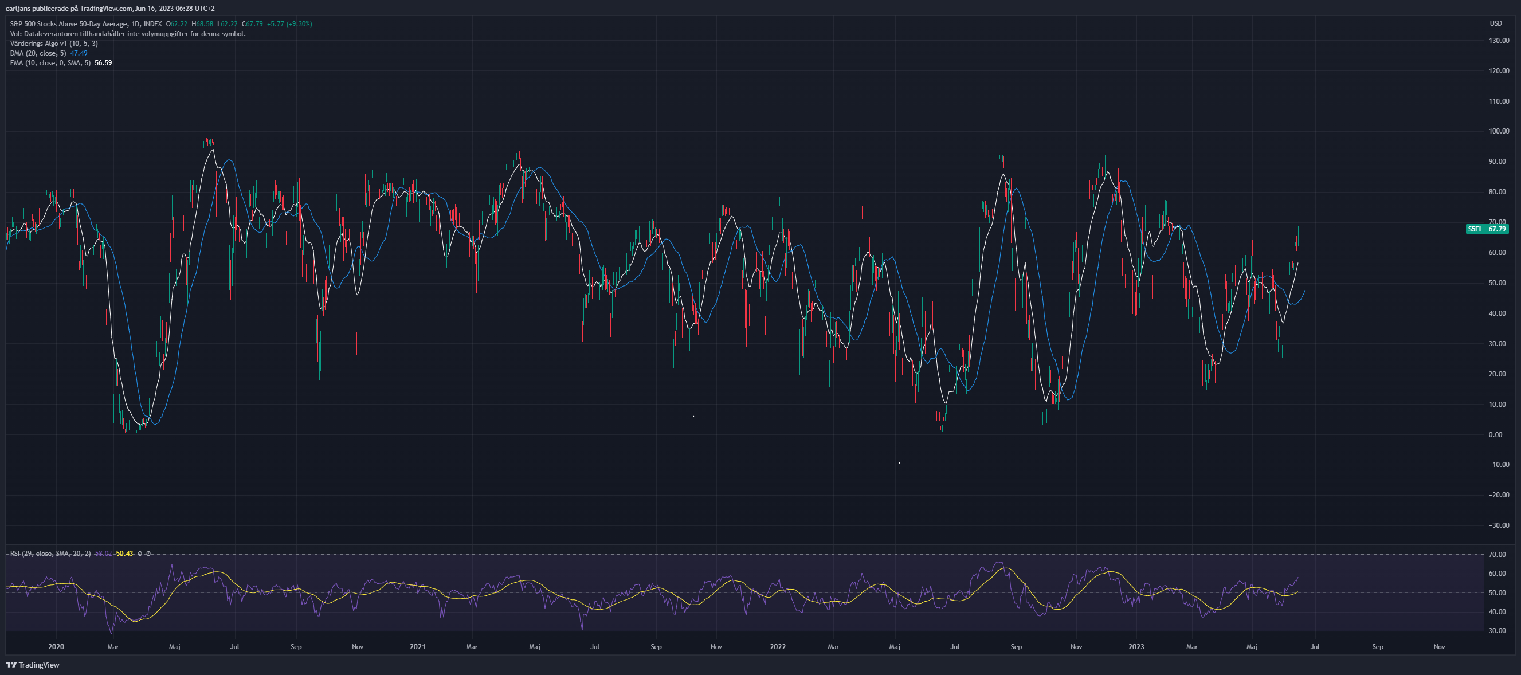1521x675 pixels.
Task: Select the DMA (20, close, 5) indicator legend
Action: (38, 53)
